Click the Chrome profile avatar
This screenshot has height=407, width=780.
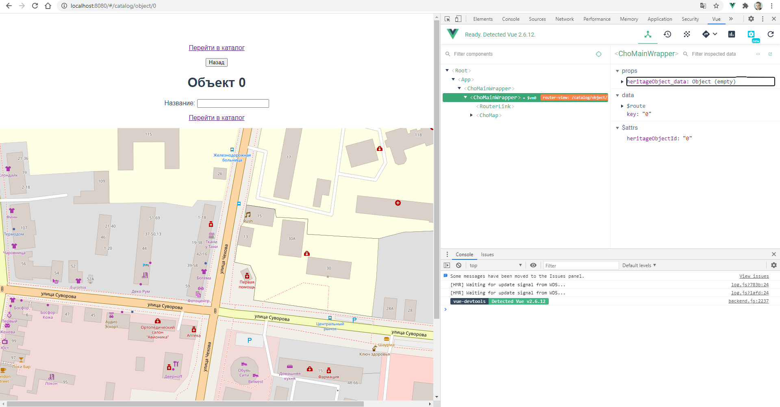point(758,6)
